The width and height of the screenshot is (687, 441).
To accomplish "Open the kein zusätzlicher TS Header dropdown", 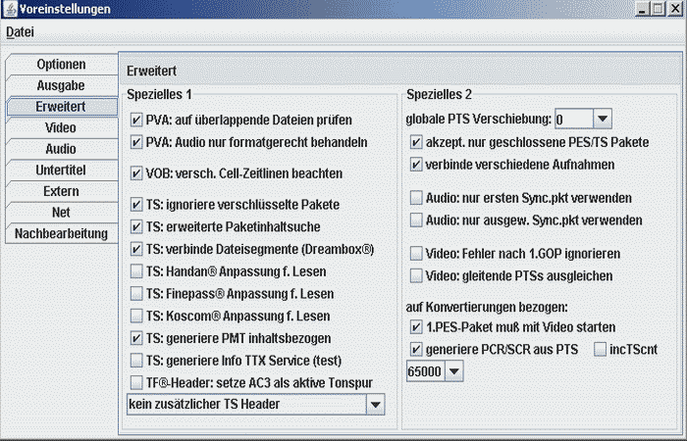I will (x=375, y=404).
